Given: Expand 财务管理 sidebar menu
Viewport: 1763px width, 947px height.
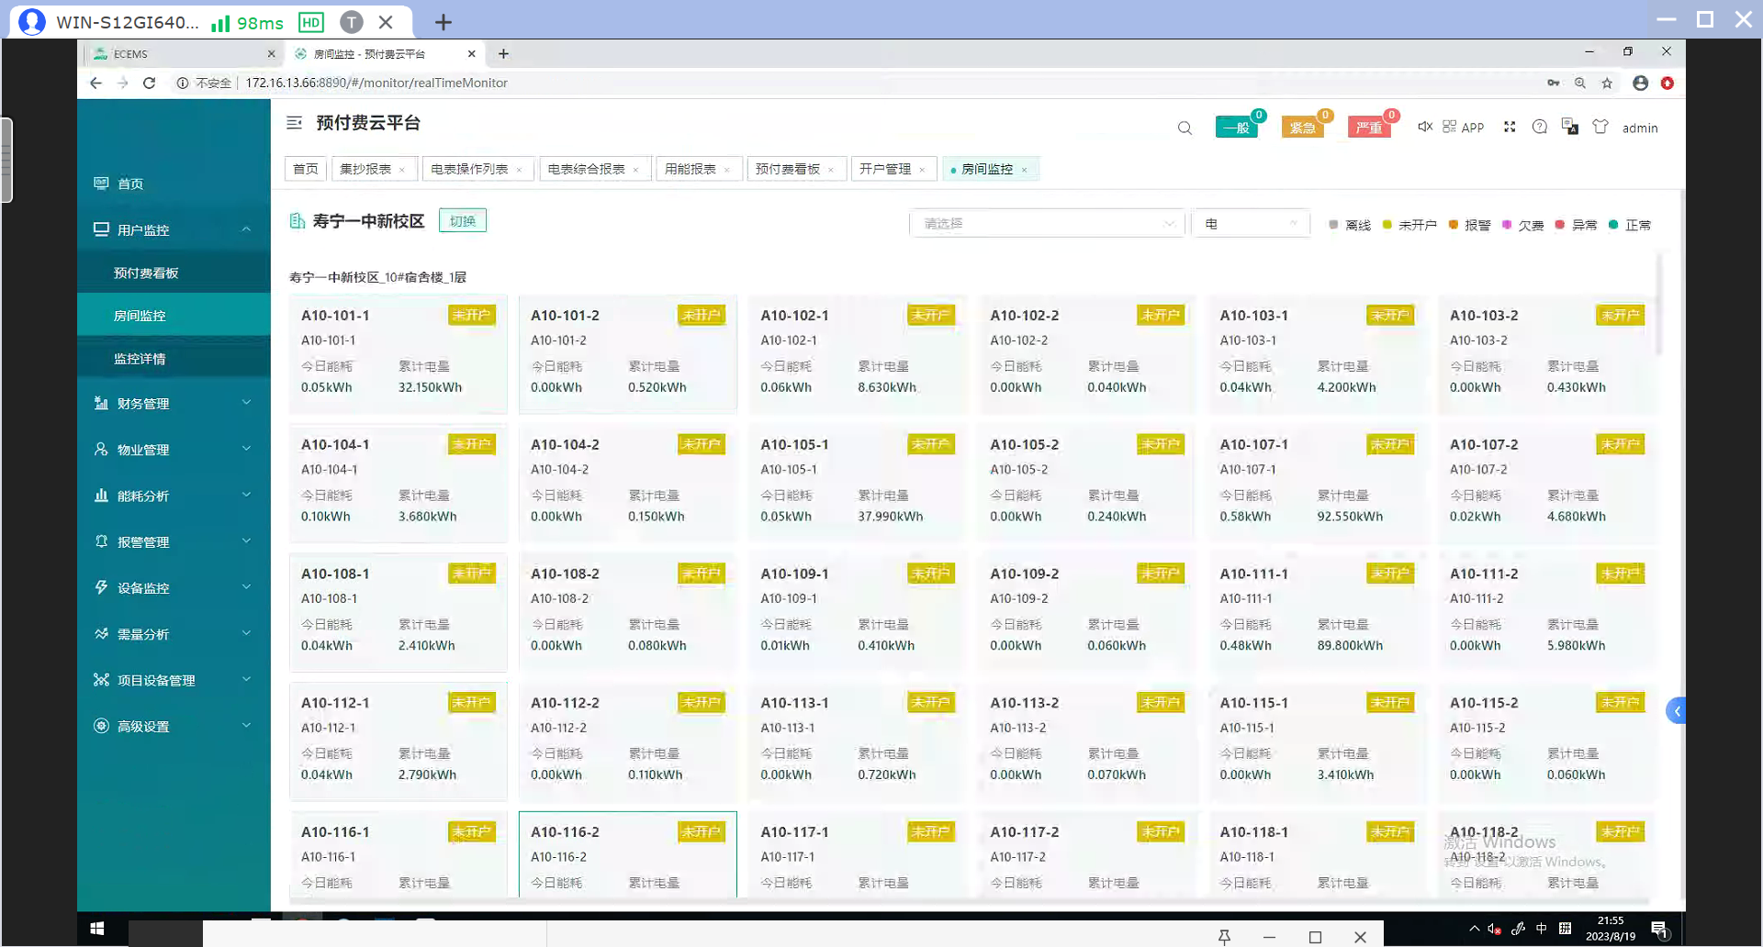Looking at the screenshot, I should 174,403.
